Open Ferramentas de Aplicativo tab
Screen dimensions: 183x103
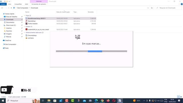point(39,4)
